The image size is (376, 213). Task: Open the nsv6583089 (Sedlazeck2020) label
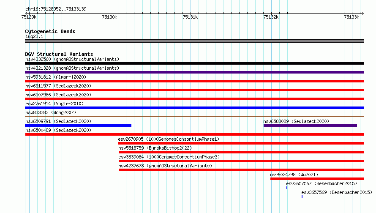coord(296,121)
